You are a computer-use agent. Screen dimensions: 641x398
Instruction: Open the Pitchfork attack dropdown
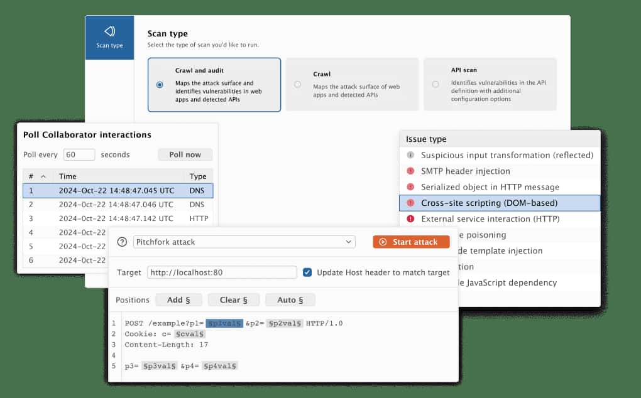coord(242,242)
